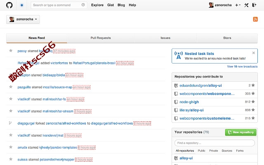Click the fork icon beside diegogurgel event
264x165 pixels.
(x=10, y=123)
